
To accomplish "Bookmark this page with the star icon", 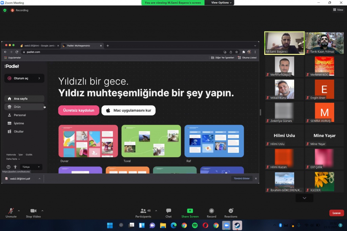I will [237, 52].
